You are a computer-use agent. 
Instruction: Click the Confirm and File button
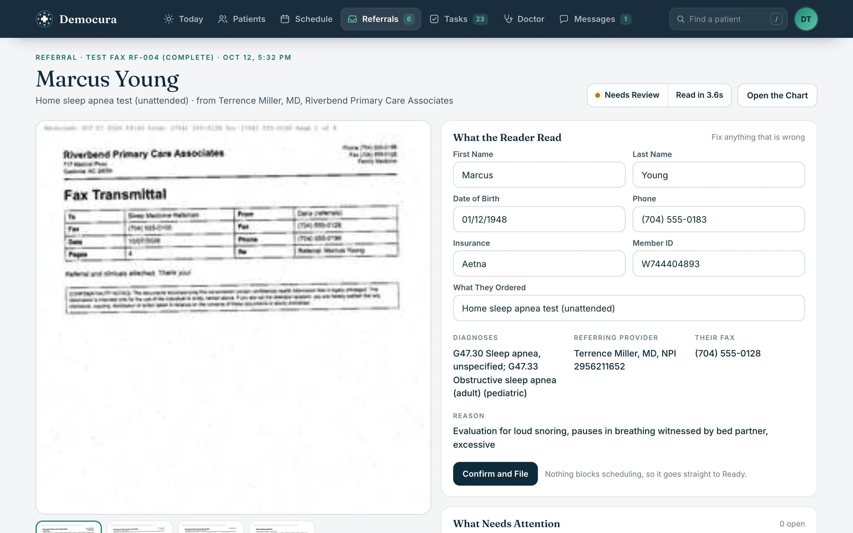coord(495,474)
